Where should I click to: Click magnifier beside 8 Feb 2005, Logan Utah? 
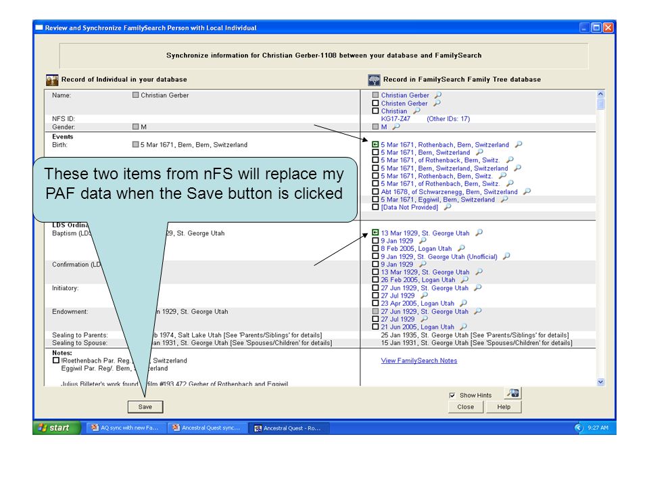pyautogui.click(x=461, y=248)
